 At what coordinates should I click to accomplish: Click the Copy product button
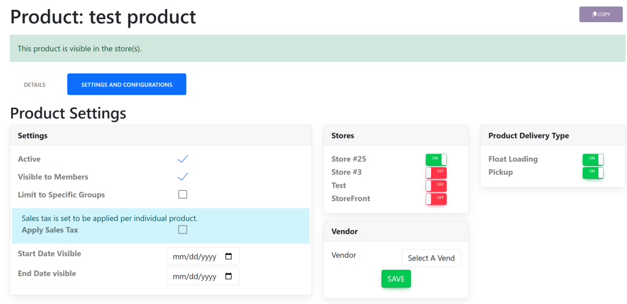tap(600, 14)
